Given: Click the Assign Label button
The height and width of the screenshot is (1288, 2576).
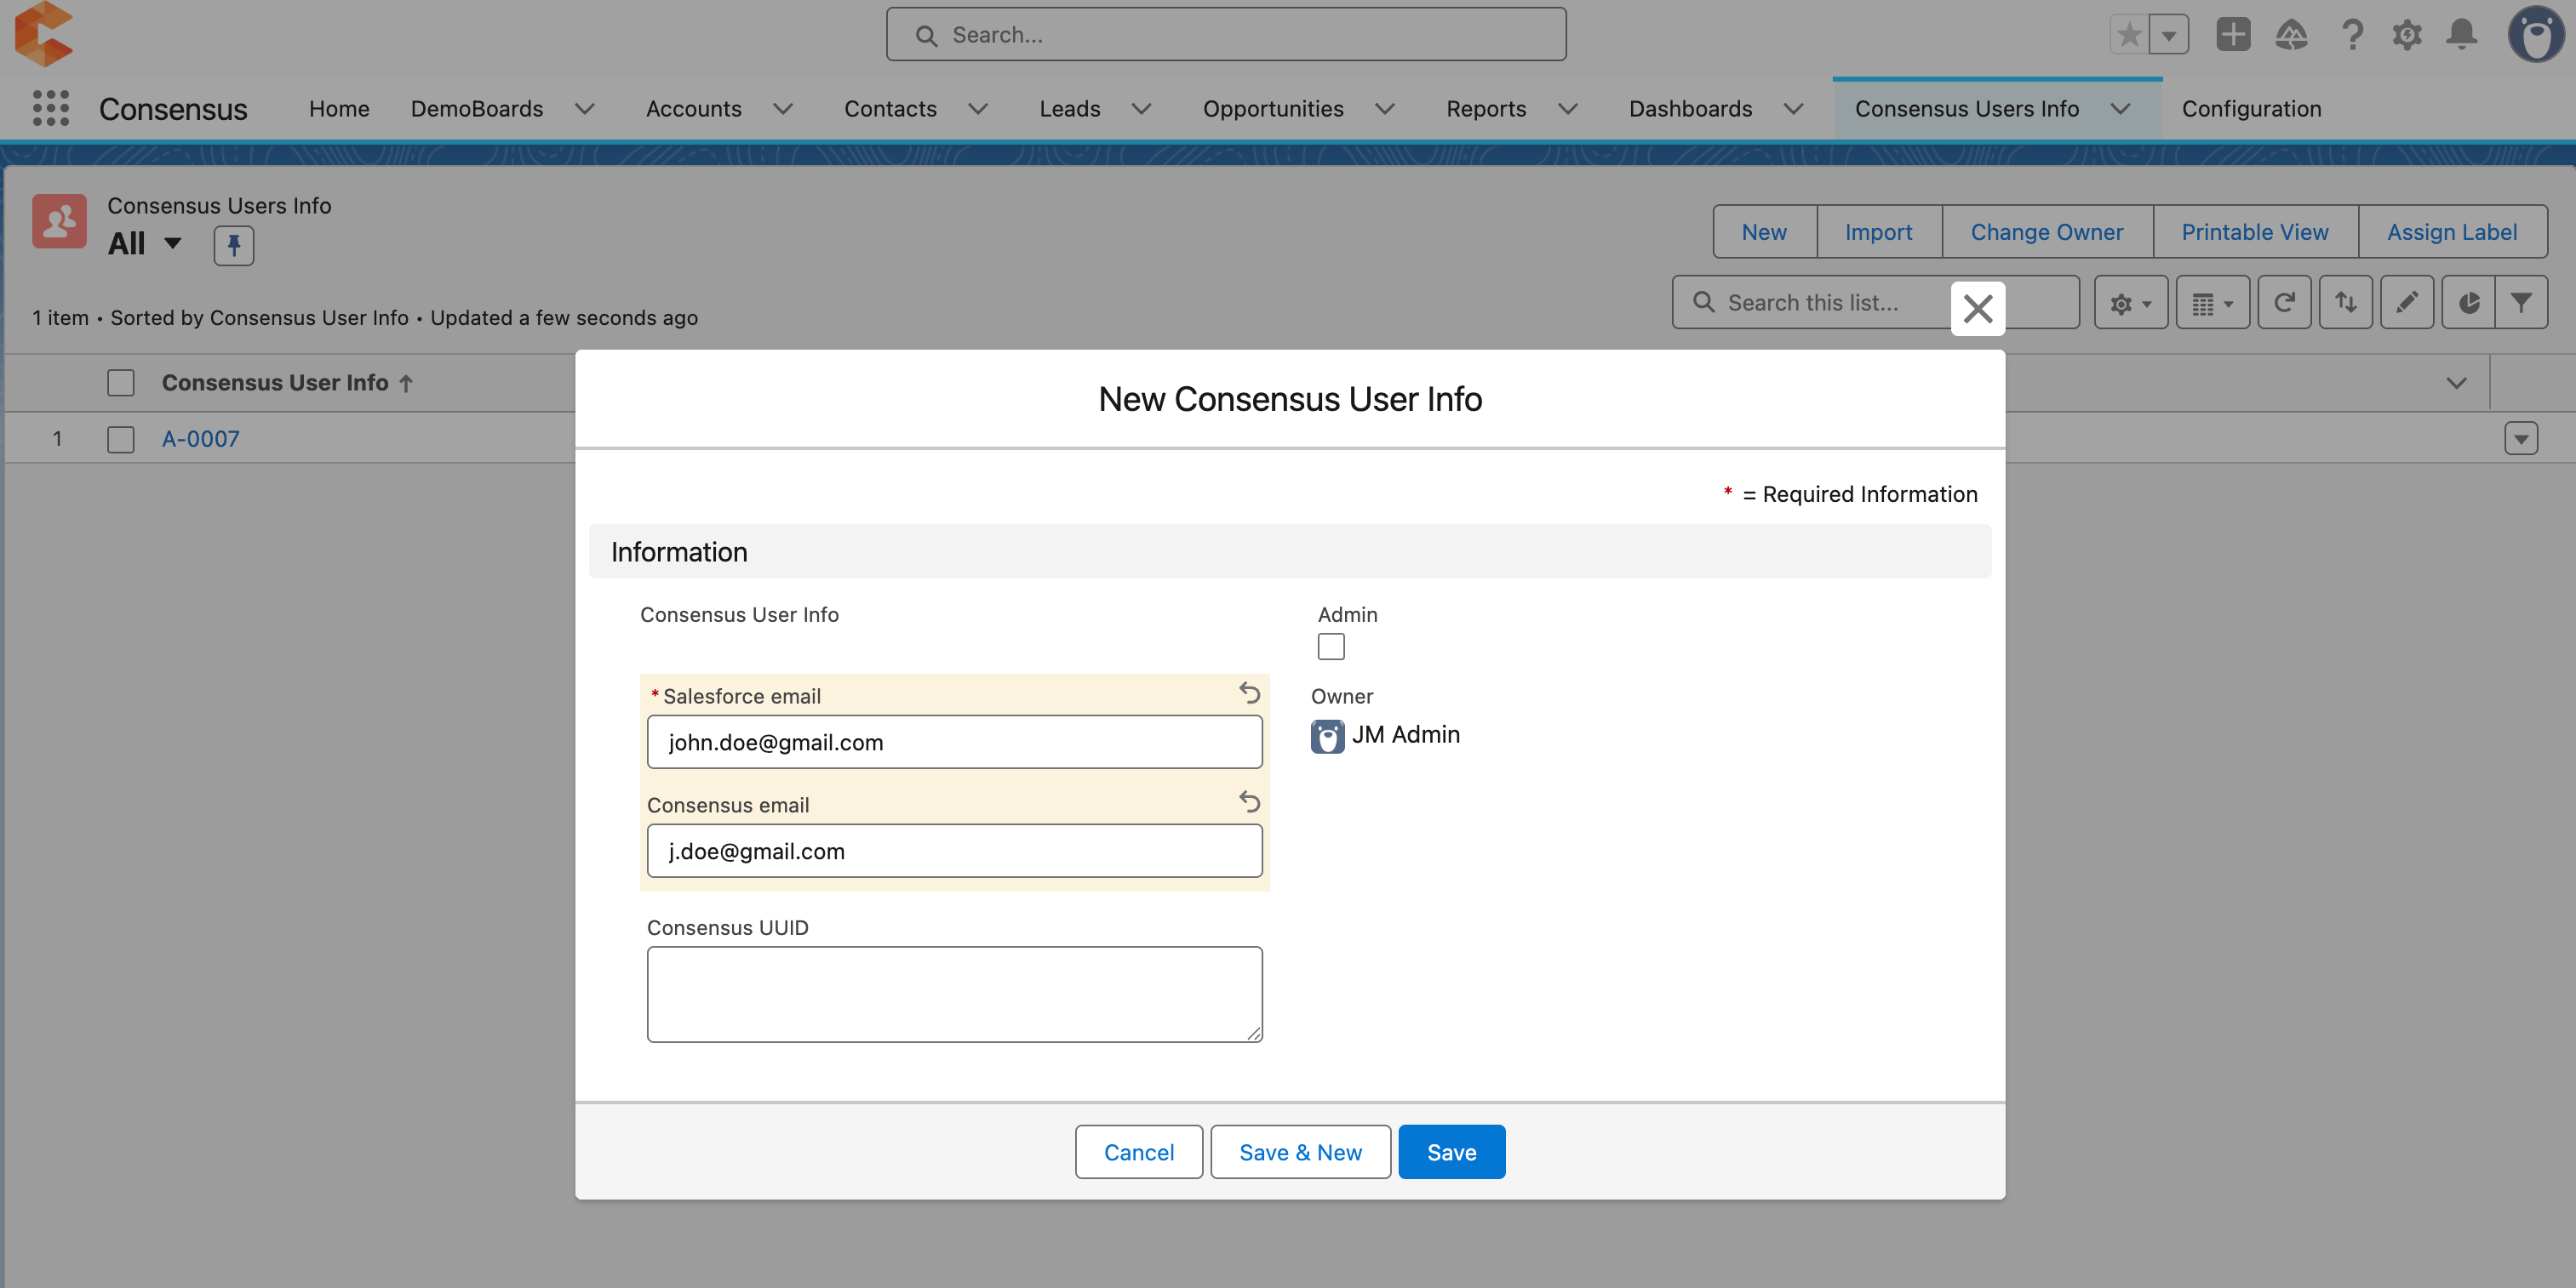Looking at the screenshot, I should coord(2452,231).
